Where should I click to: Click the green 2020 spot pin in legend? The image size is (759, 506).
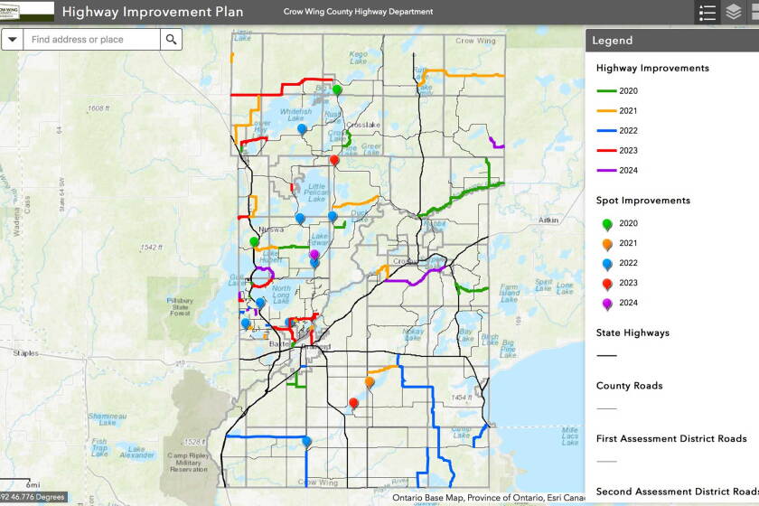[x=607, y=224]
